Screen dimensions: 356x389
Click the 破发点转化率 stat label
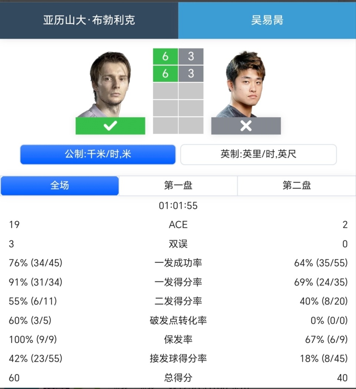click(x=178, y=320)
